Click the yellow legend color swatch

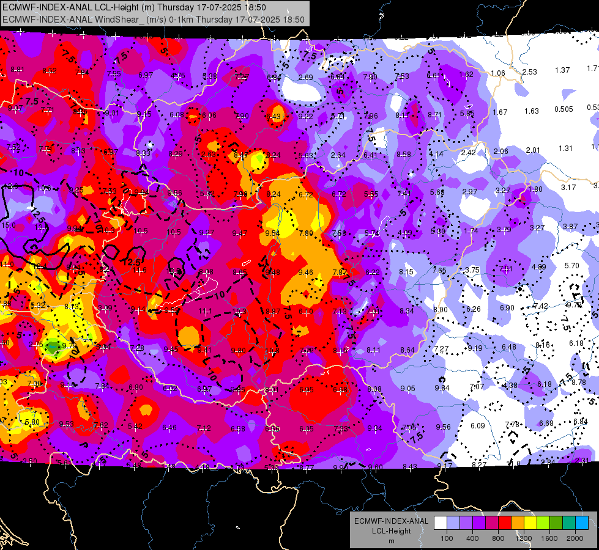click(x=530, y=523)
